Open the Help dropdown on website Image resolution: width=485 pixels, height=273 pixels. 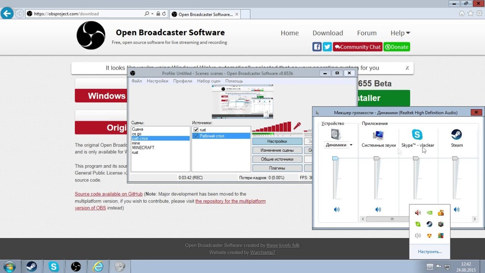pyautogui.click(x=400, y=33)
